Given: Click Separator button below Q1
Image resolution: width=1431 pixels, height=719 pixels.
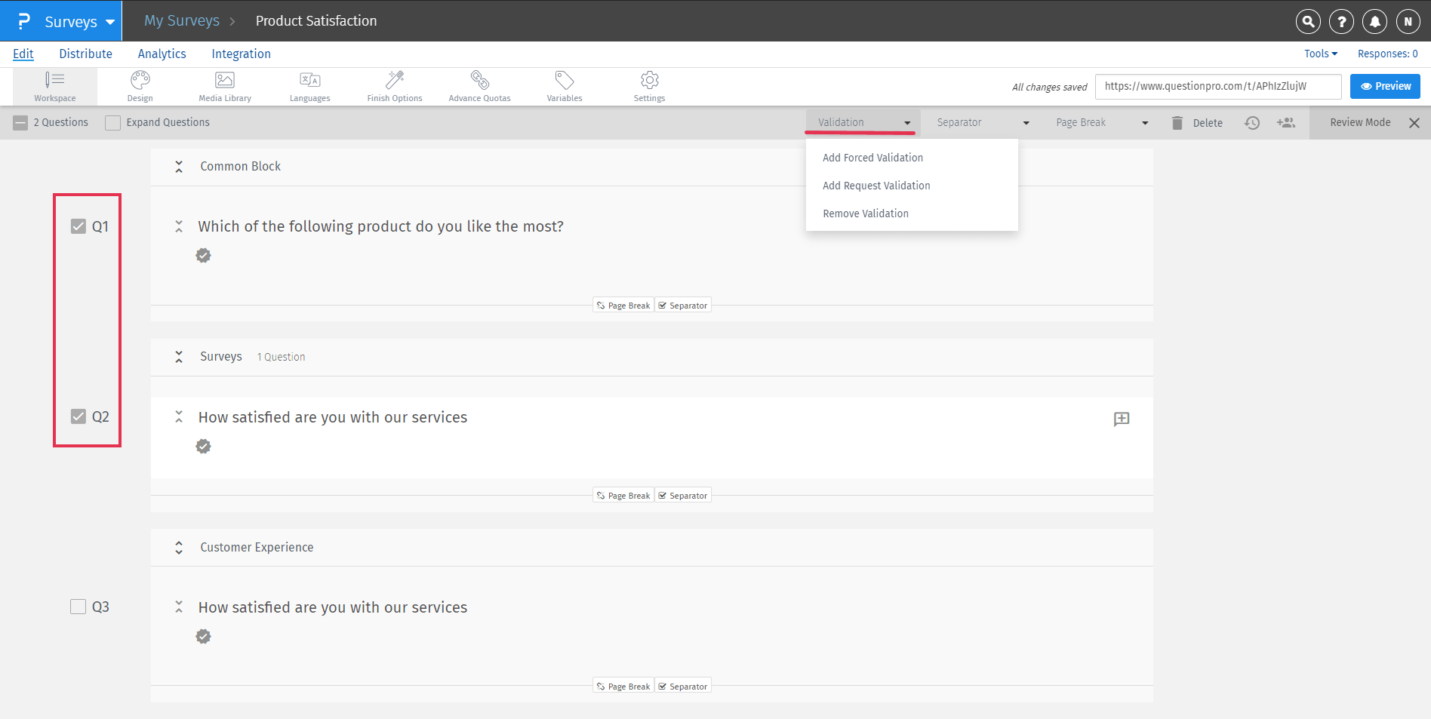Looking at the screenshot, I should 683,306.
